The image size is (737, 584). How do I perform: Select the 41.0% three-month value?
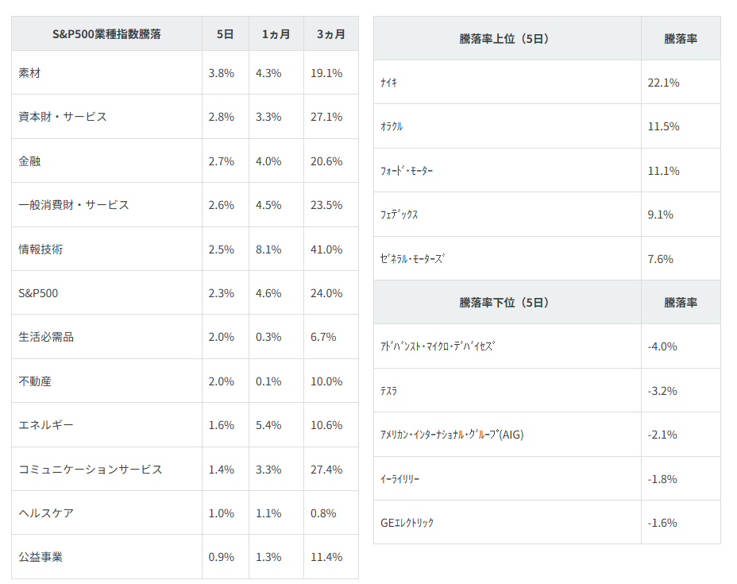point(326,249)
